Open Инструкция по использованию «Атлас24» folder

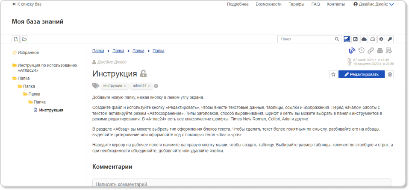click(x=47, y=68)
